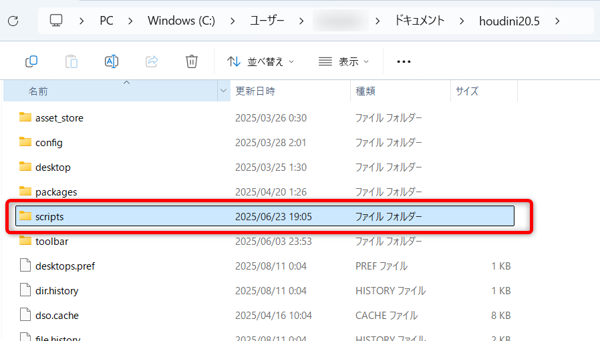Click HISTORY ファイル type of dir.history
Screen dimensions: 600x341
click(x=390, y=291)
